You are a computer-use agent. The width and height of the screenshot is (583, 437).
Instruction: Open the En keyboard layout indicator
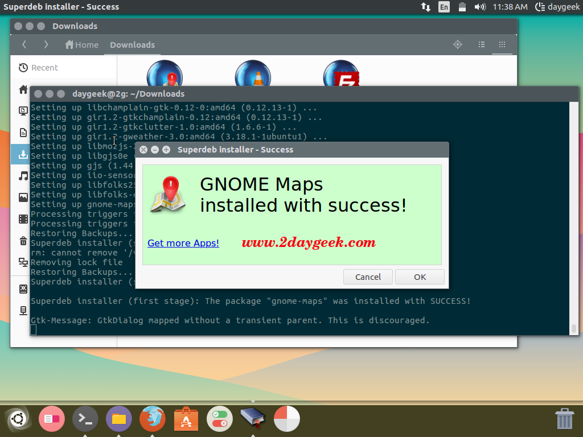pos(444,7)
